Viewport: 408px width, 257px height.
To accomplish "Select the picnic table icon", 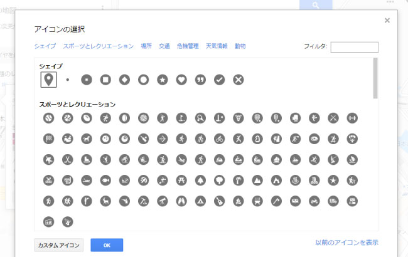I will coord(181,181).
